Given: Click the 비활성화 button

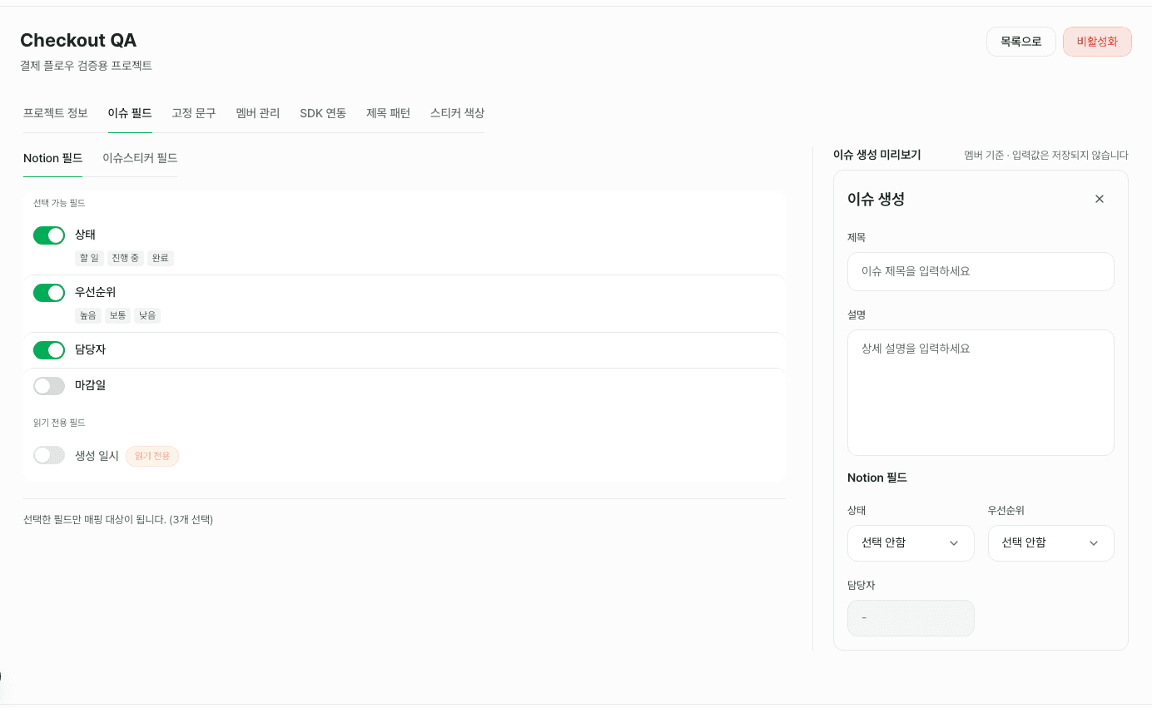Looking at the screenshot, I should click(1097, 42).
